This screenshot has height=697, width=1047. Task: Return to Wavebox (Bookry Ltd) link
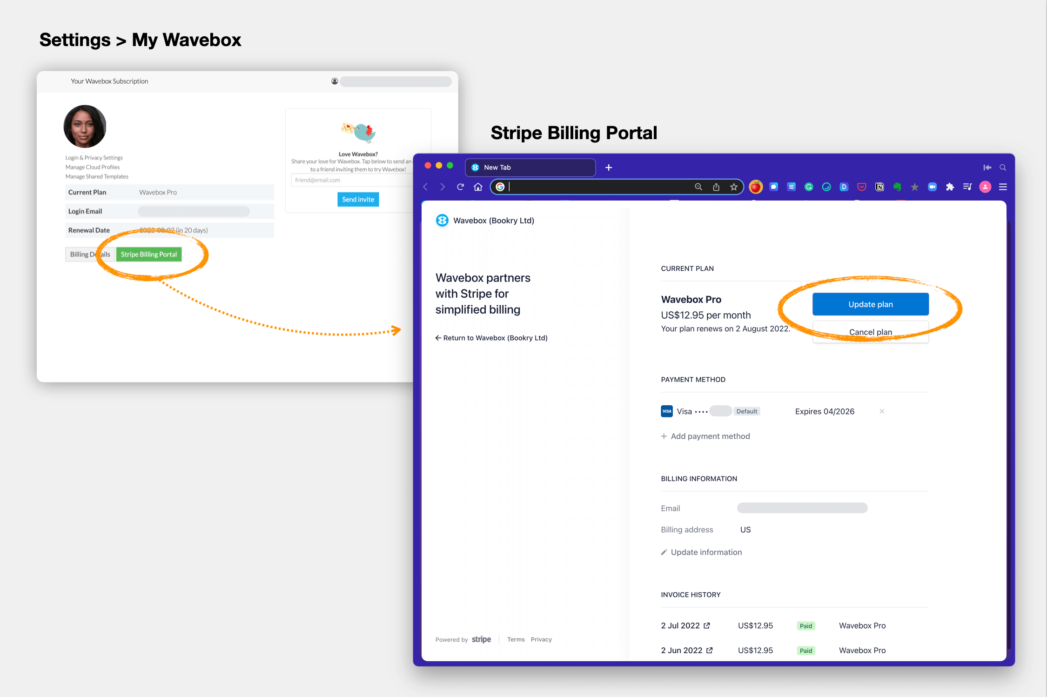[x=491, y=338]
